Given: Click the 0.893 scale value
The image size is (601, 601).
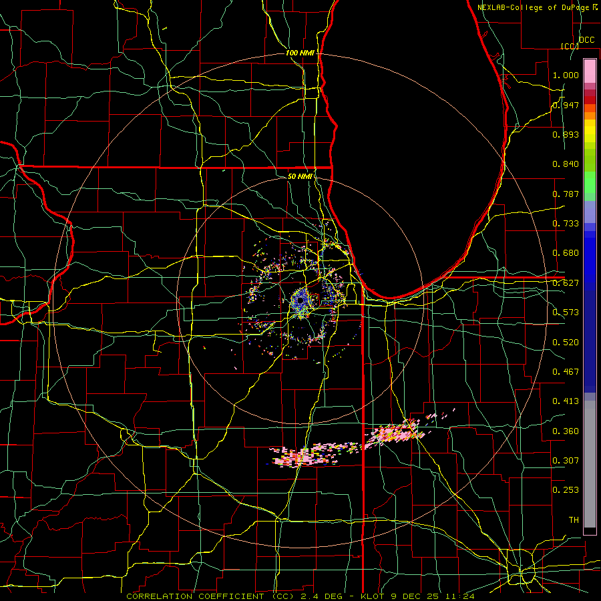Looking at the screenshot, I should 566,134.
